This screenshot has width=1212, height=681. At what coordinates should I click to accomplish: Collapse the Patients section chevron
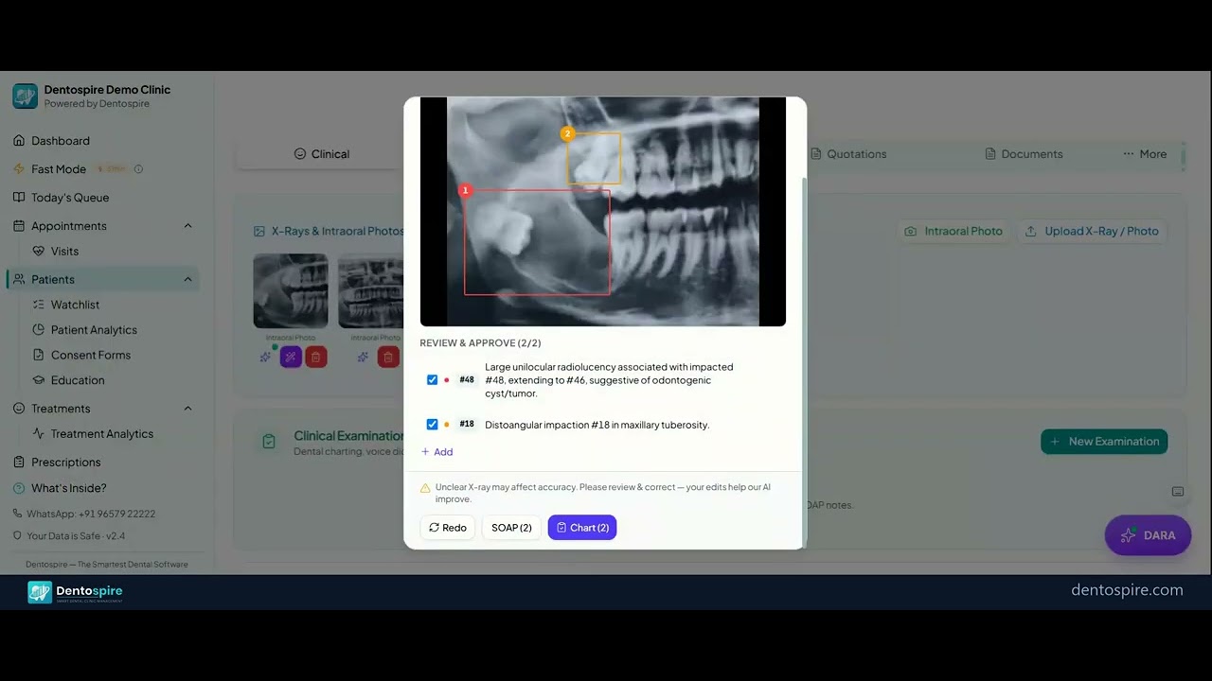pos(187,280)
